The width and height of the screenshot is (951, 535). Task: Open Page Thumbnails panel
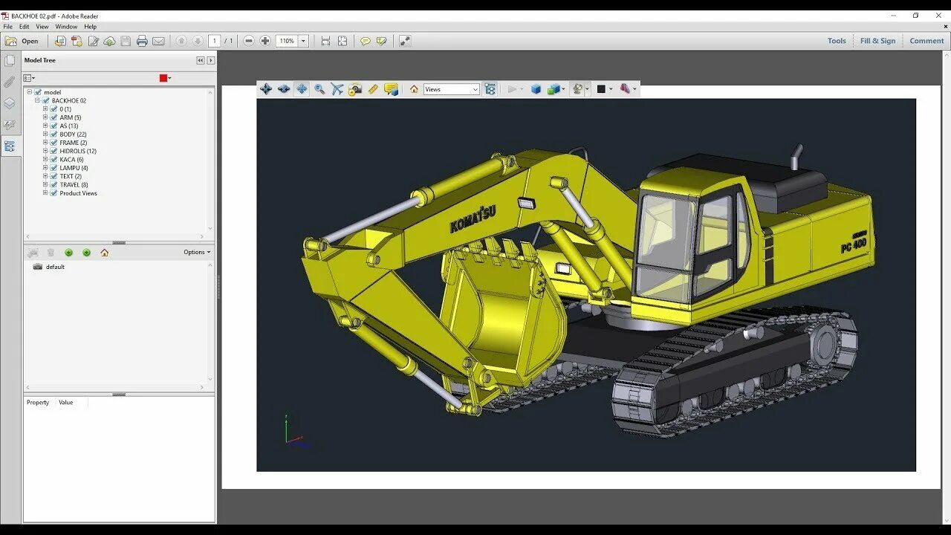click(x=10, y=61)
